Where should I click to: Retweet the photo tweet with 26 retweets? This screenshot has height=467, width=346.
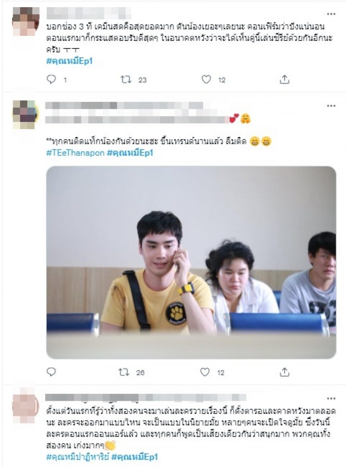click(124, 372)
